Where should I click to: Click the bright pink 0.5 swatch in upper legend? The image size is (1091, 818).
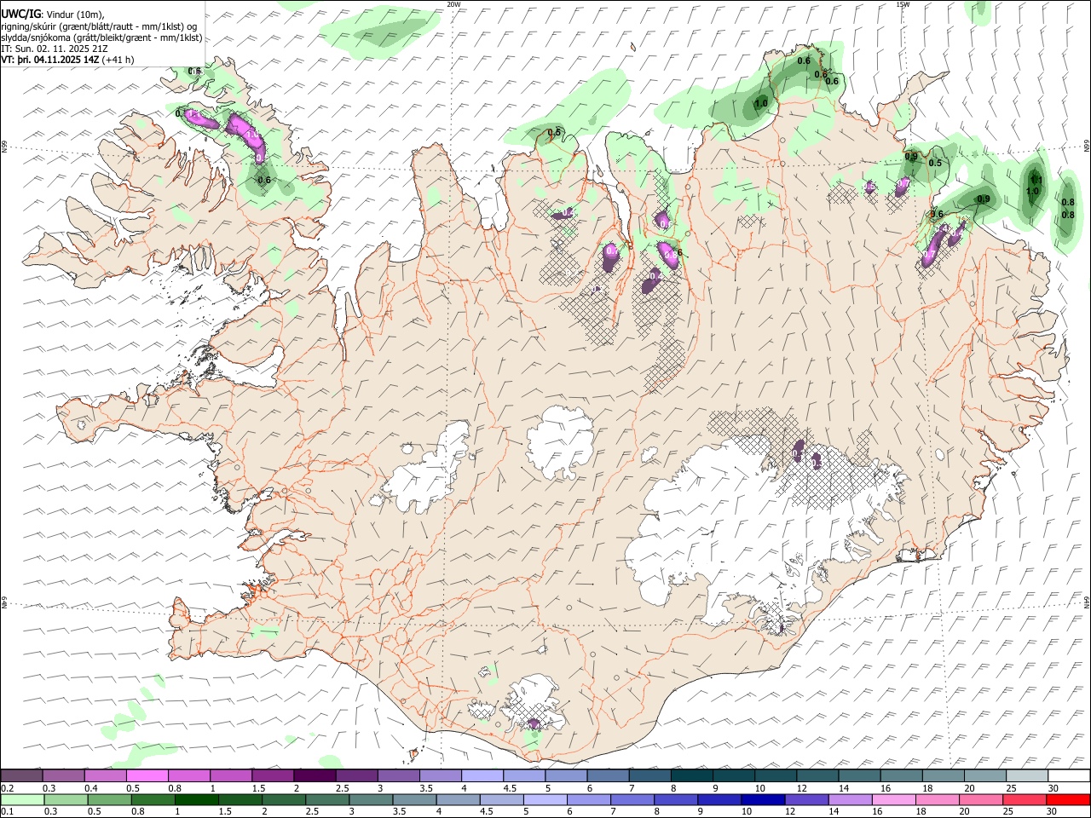147,776
